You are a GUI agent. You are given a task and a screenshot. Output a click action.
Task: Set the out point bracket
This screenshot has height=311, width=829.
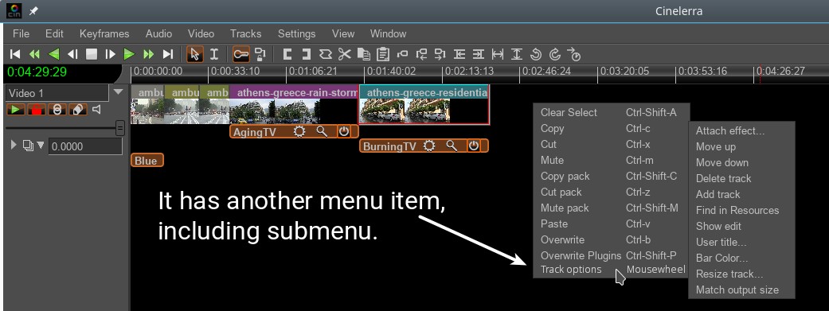pyautogui.click(x=306, y=54)
